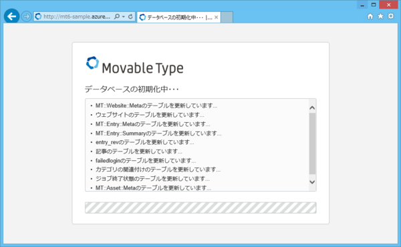
Task: Minimize the browser window
Action: [x=362, y=5]
